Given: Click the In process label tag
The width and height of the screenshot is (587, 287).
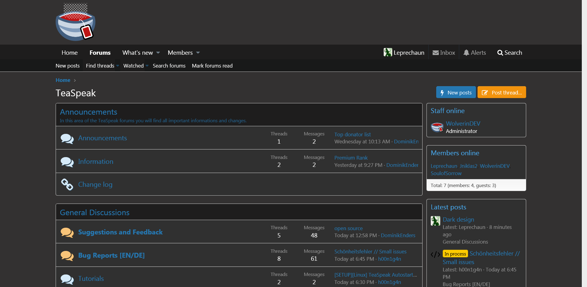Looking at the screenshot, I should coord(455,254).
